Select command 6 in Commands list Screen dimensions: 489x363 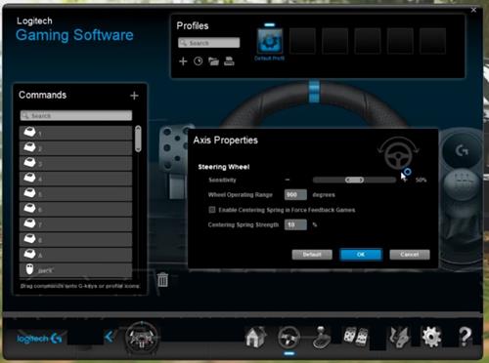point(76,209)
